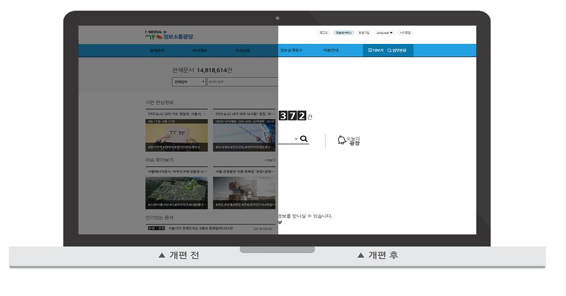Open the hamburger 더보기 menu

click(x=375, y=50)
